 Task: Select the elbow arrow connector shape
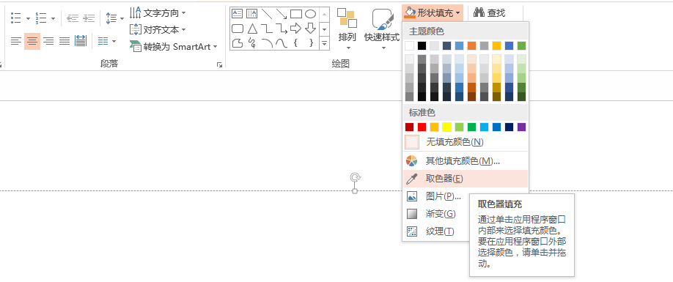(281, 29)
